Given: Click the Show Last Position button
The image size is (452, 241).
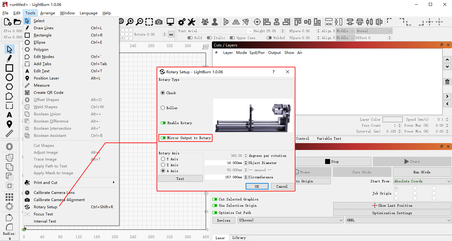Looking at the screenshot, I should coord(392,205).
